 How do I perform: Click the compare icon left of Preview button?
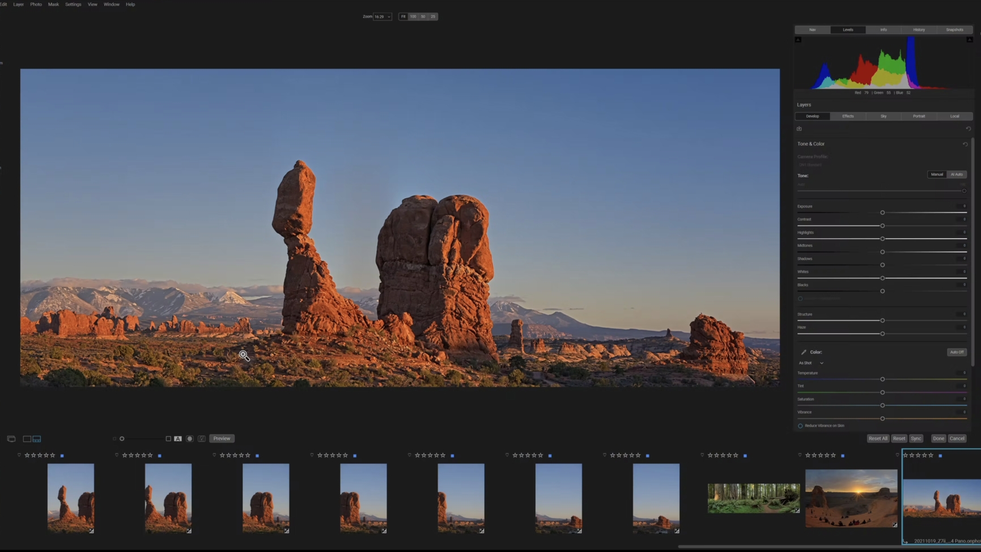tap(202, 439)
